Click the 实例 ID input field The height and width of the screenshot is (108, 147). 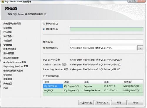point(106,42)
